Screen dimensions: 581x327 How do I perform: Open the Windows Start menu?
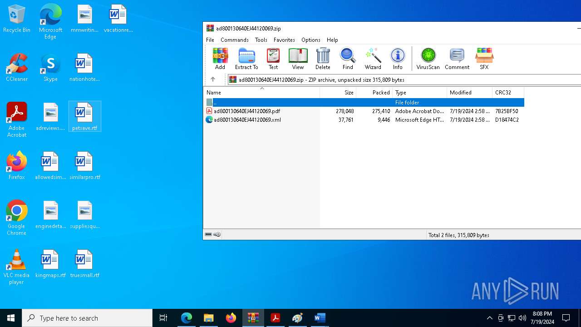[x=11, y=318]
